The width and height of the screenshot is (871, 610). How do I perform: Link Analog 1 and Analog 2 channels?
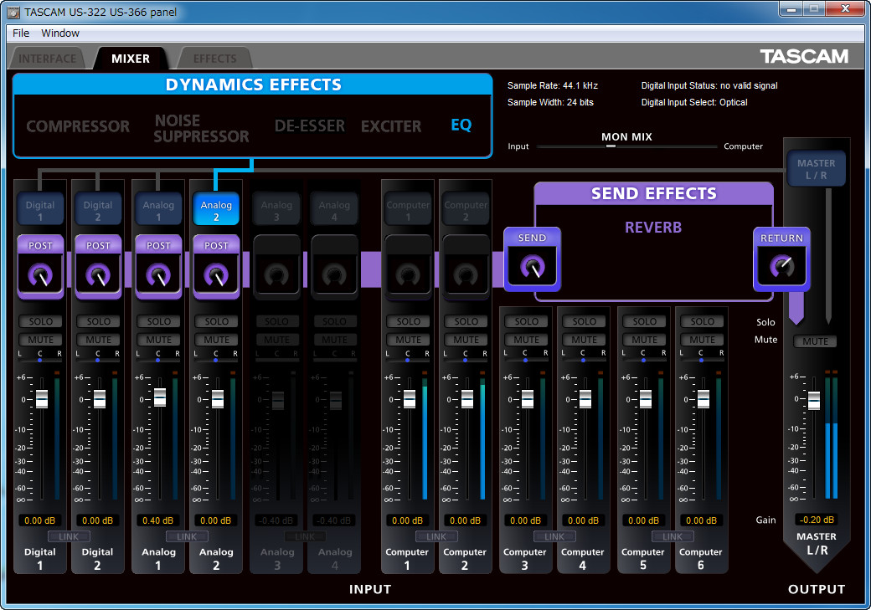pos(187,536)
